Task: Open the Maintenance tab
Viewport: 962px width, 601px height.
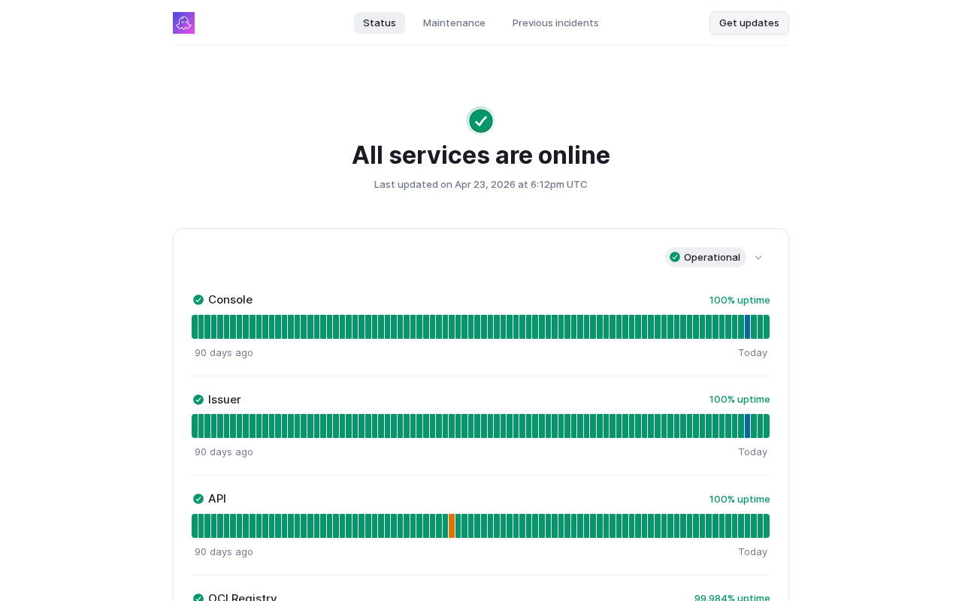Action: (454, 23)
